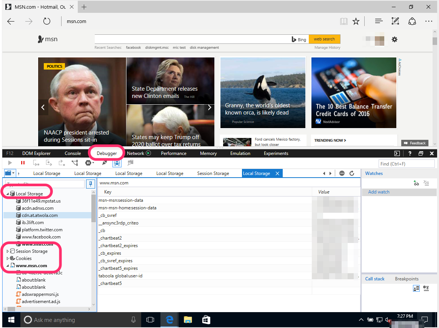The height and width of the screenshot is (328, 439).
Task: Open the F12 tools Help question mark
Action: tap(410, 153)
